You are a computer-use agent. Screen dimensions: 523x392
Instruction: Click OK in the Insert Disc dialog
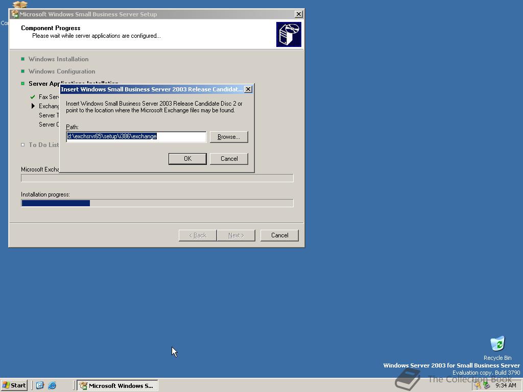[187, 159]
